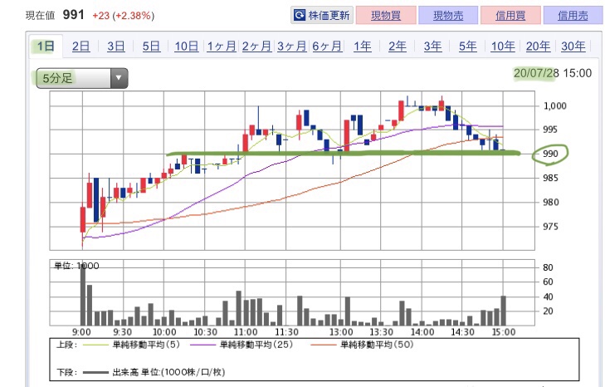The height and width of the screenshot is (387, 605).
Task: Show the 2ヶ月 chart period
Action: (256, 47)
